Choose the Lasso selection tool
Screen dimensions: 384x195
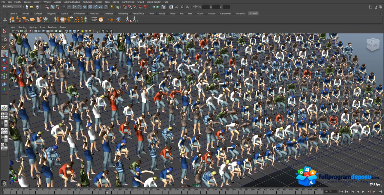tap(4, 39)
